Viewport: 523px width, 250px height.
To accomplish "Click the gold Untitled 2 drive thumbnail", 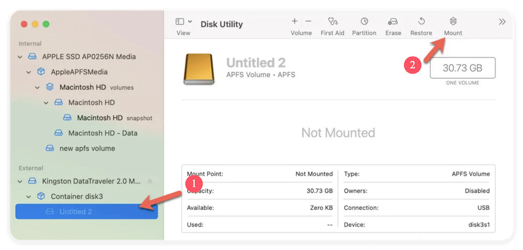I will click(x=198, y=69).
